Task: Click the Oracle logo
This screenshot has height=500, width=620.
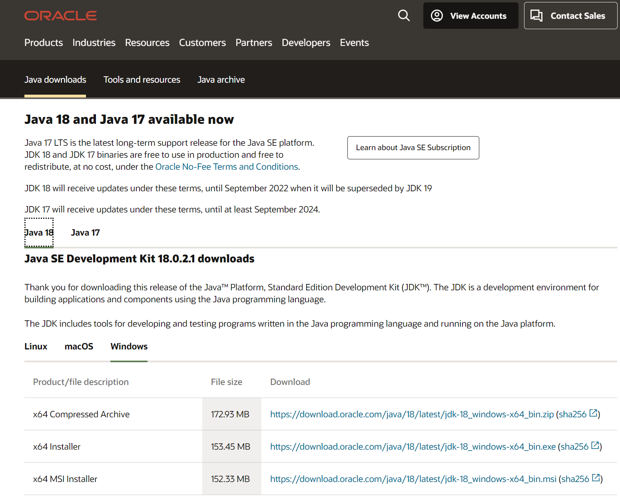Action: click(x=60, y=16)
